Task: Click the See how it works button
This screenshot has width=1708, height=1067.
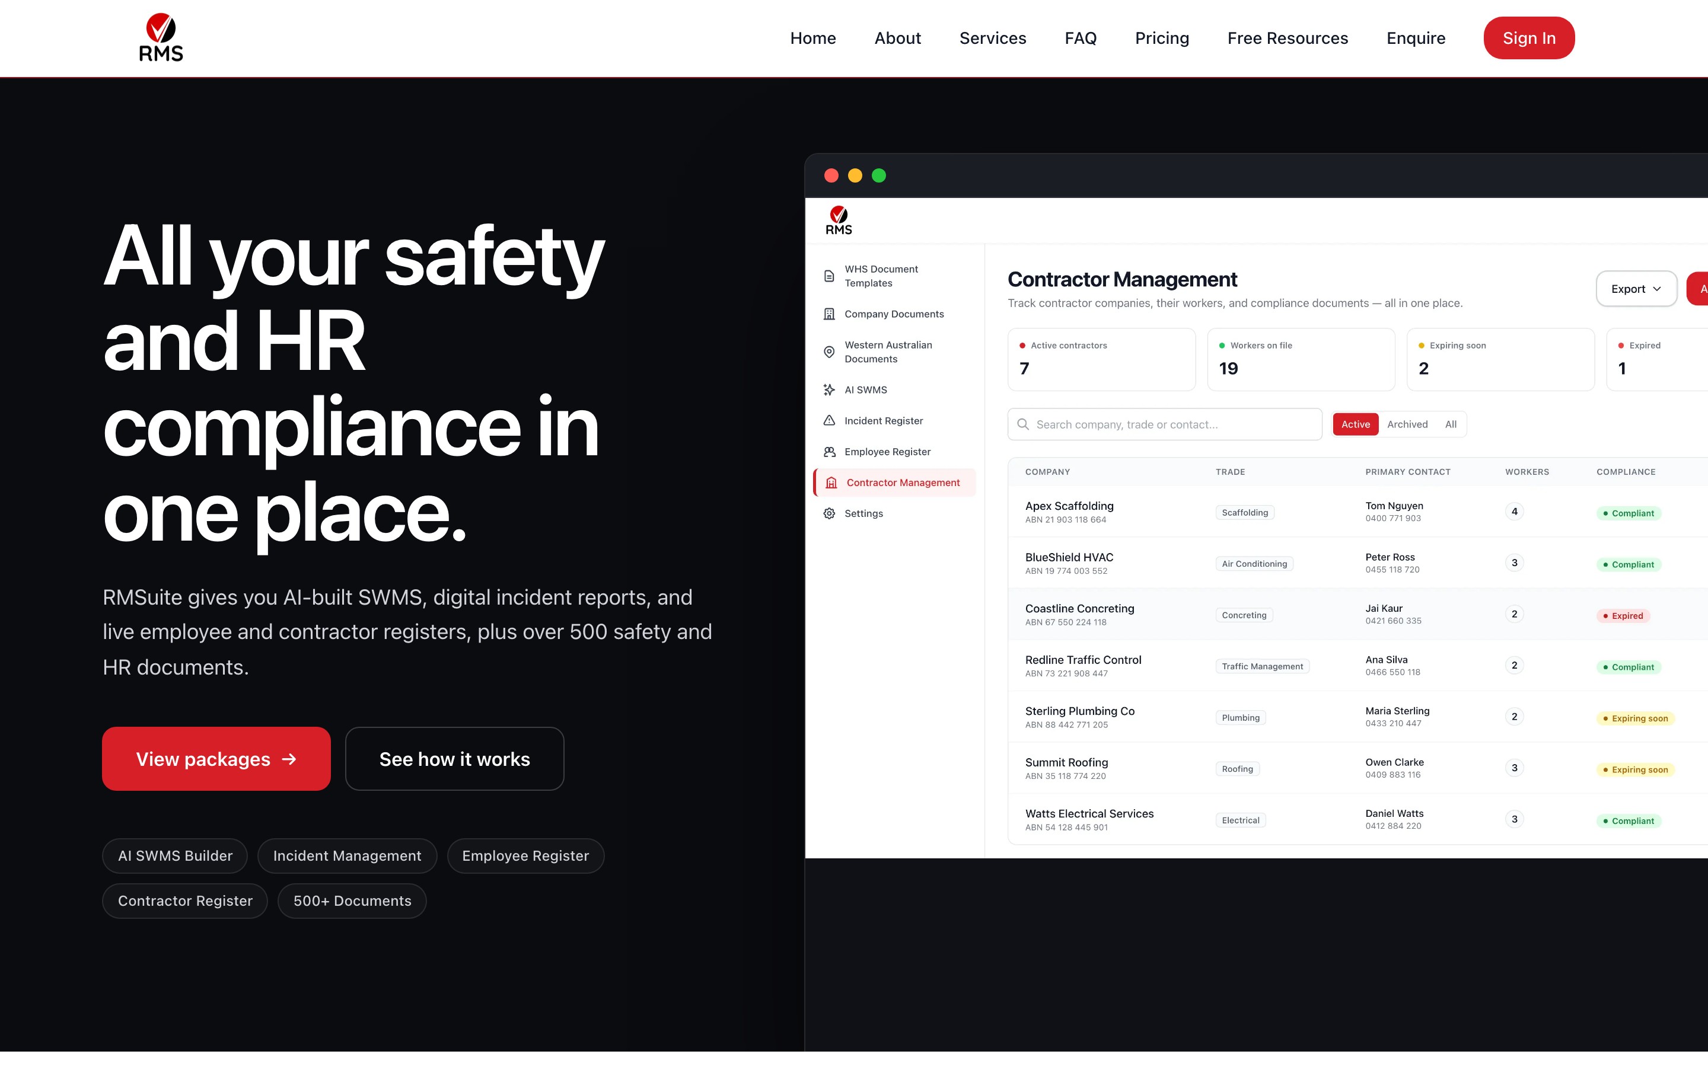Action: coord(454,759)
